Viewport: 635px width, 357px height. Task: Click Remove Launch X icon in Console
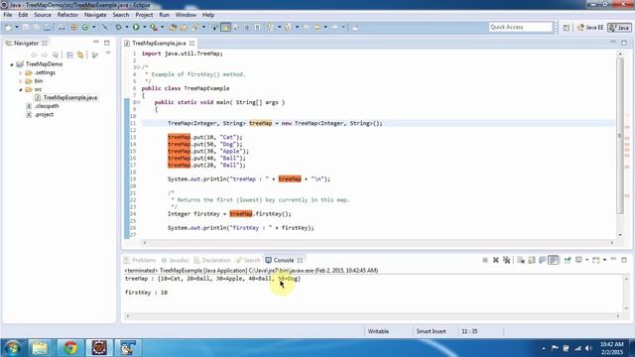coord(496,260)
